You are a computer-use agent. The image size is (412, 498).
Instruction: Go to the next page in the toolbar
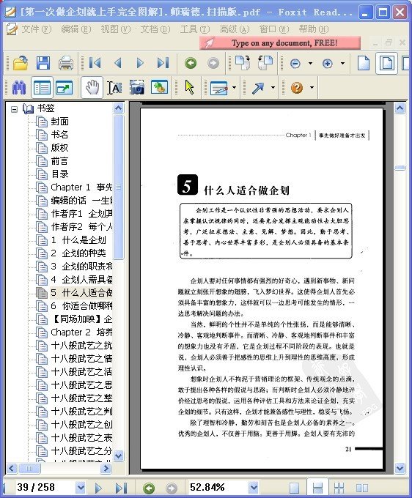pos(140,63)
